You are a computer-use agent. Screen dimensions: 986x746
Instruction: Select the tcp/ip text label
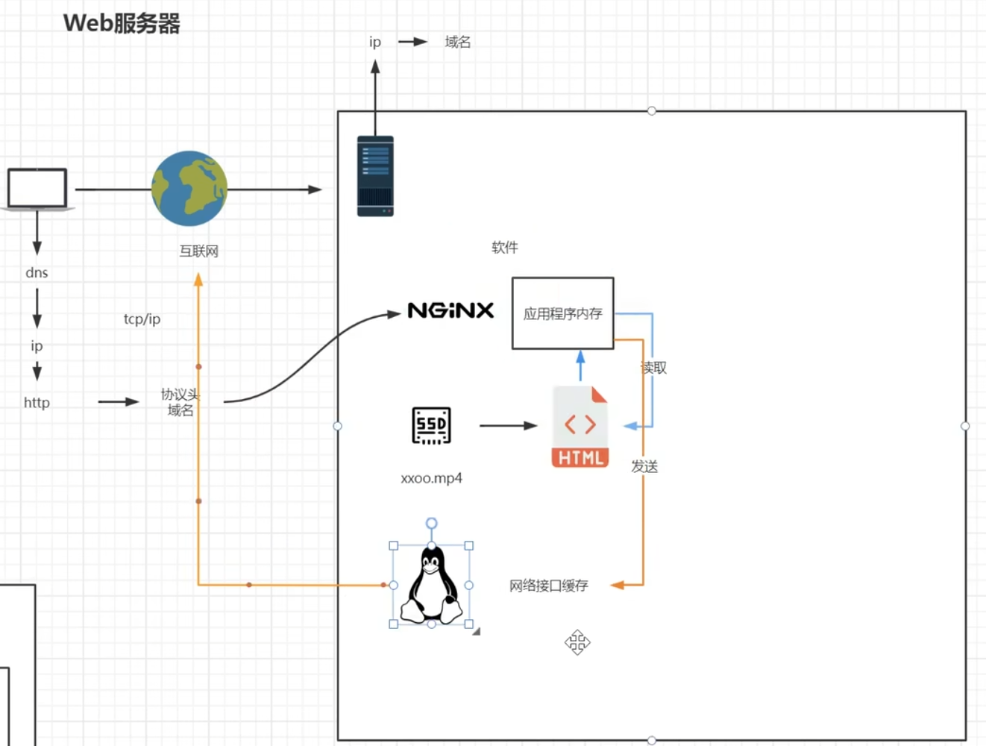pos(142,319)
